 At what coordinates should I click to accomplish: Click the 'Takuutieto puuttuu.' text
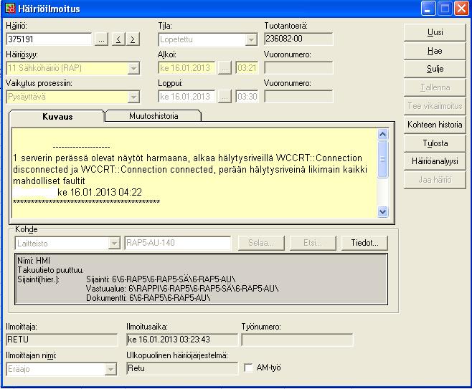[50, 270]
